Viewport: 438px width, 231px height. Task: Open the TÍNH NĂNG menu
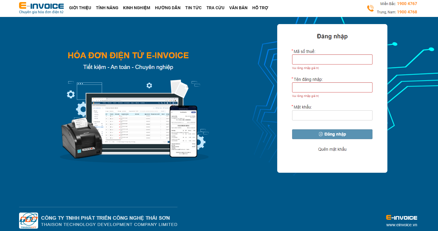point(107,8)
